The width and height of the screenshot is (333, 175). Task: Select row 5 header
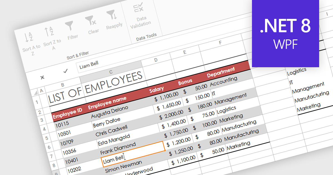coord(46,138)
